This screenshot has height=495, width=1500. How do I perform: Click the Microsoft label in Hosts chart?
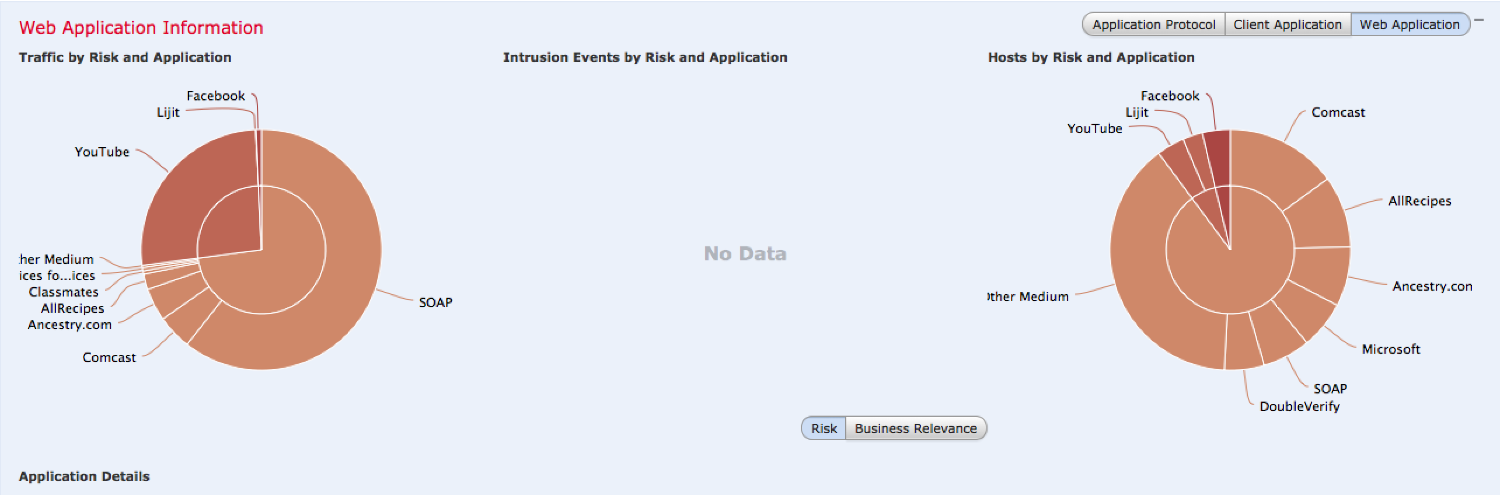[x=1390, y=349]
